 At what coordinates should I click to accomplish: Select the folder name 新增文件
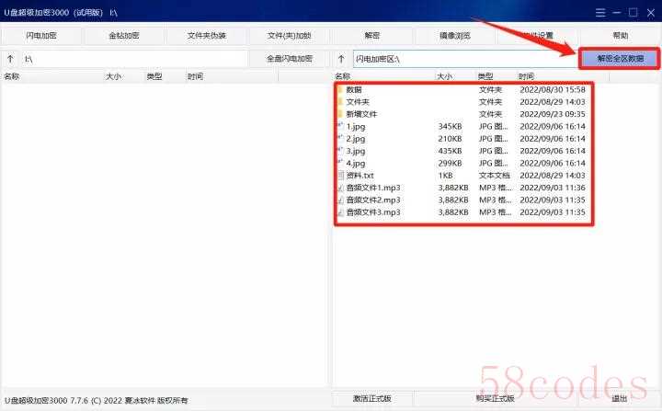point(362,114)
